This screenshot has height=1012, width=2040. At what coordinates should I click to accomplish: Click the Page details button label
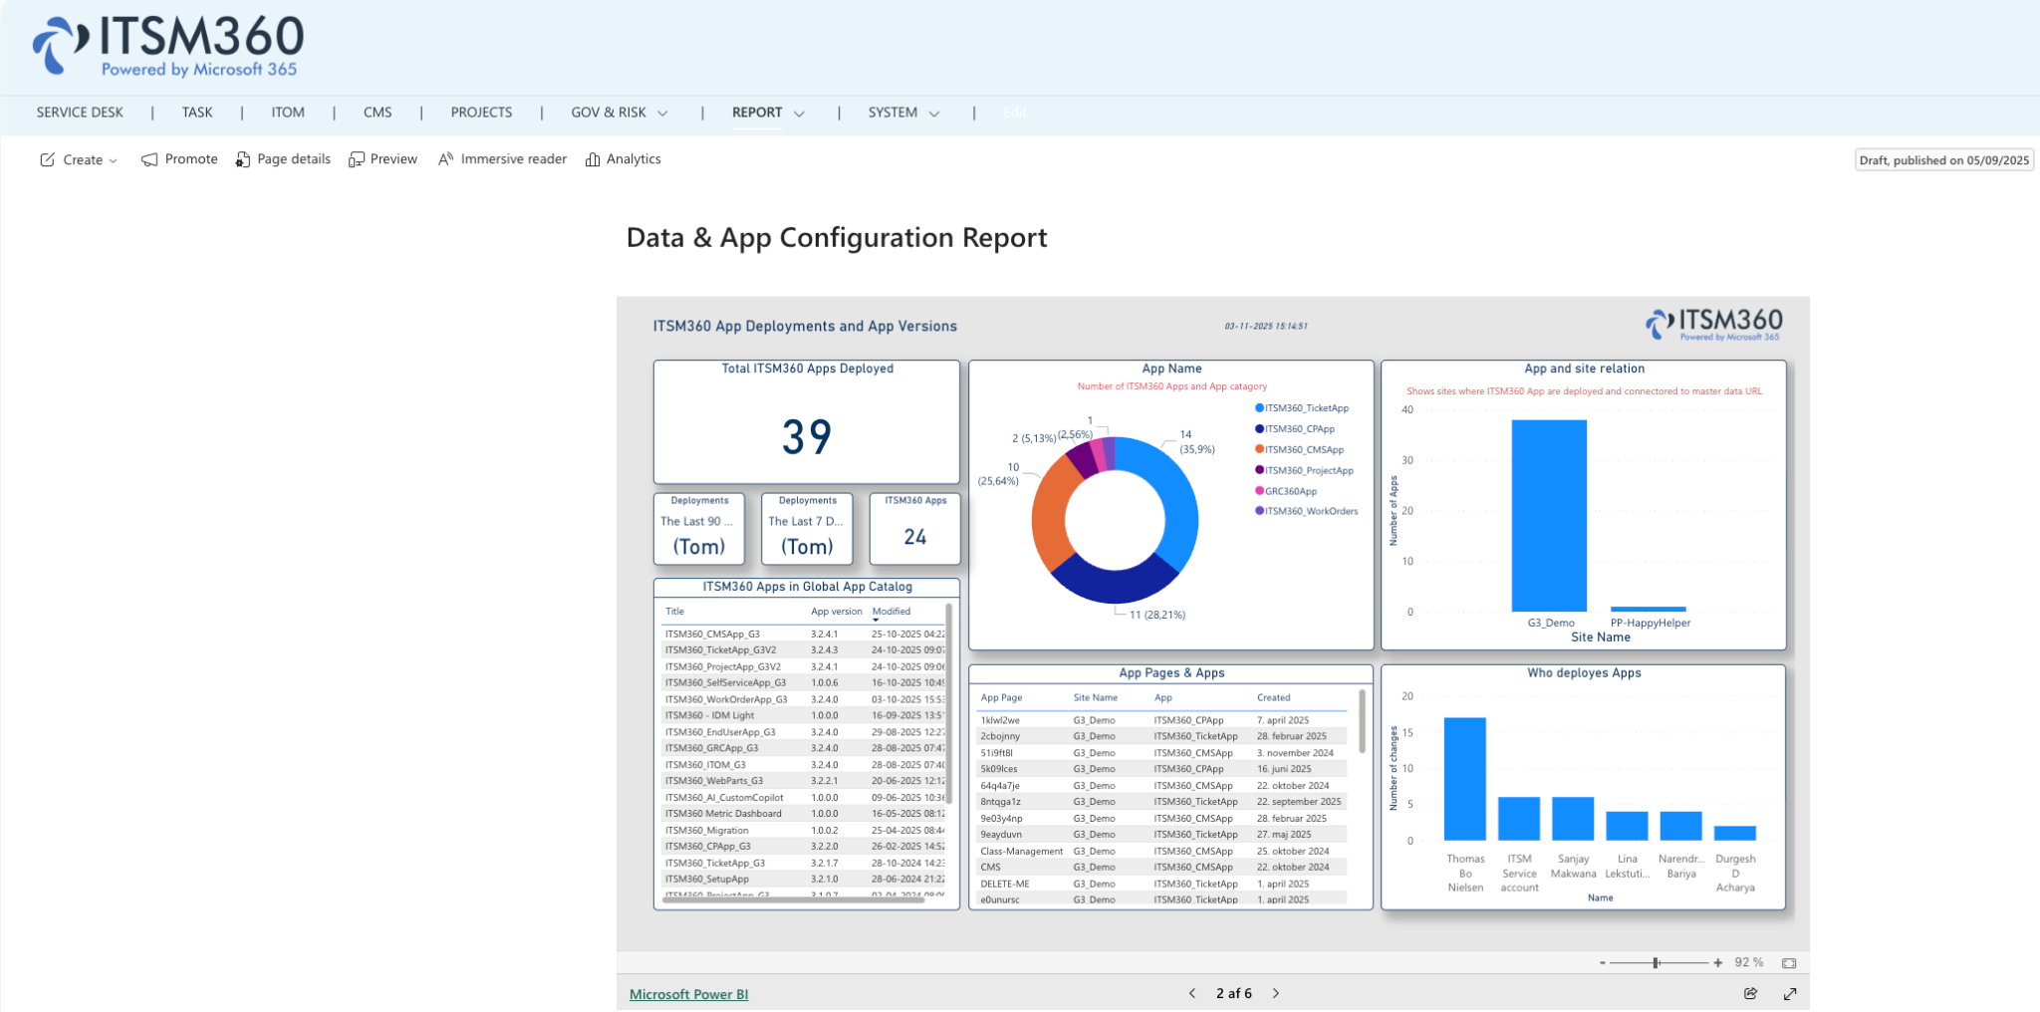(294, 159)
